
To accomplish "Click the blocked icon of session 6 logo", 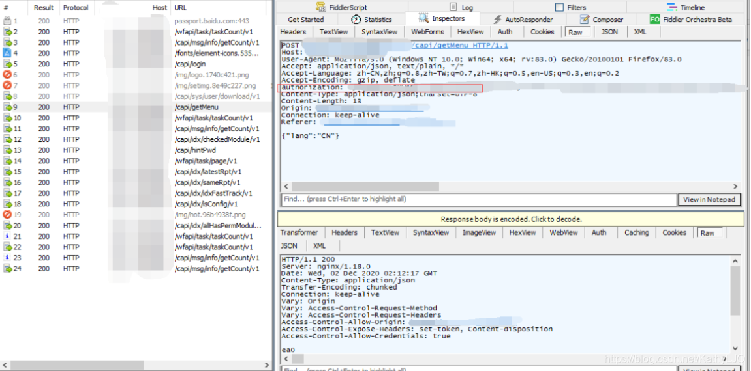I will coord(7,75).
